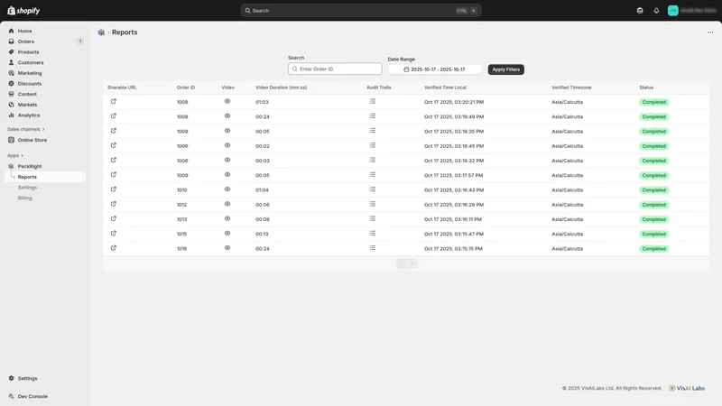Click the calendar icon in Date Range
Image resolution: width=722 pixels, height=406 pixels.
406,69
